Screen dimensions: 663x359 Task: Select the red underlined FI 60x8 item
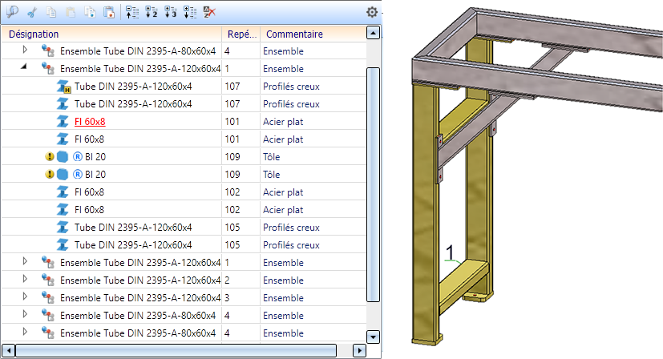point(90,122)
